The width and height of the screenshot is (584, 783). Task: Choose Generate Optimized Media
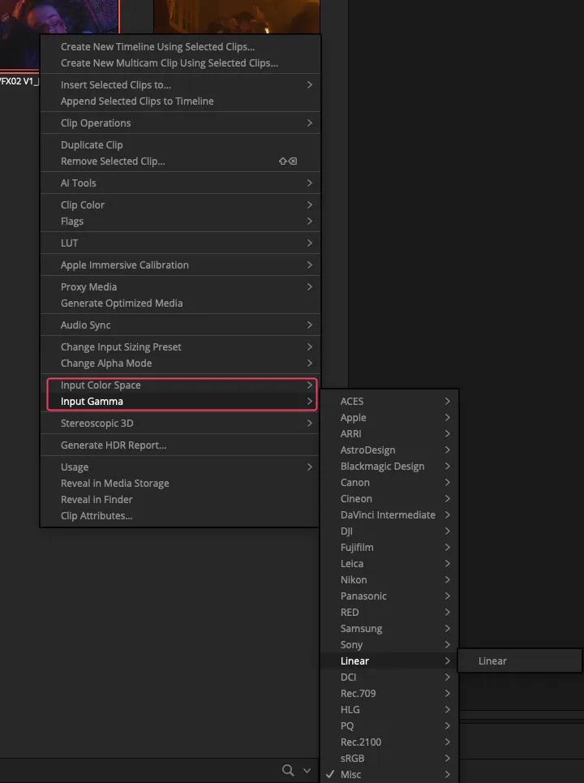(x=122, y=303)
